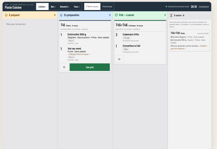Mark T41 as Tout prêt
Screen dimensions: 217x149
(90, 67)
